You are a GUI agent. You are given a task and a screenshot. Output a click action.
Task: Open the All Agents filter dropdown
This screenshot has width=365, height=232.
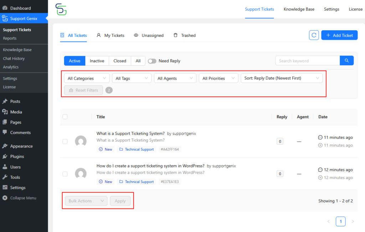pyautogui.click(x=175, y=78)
